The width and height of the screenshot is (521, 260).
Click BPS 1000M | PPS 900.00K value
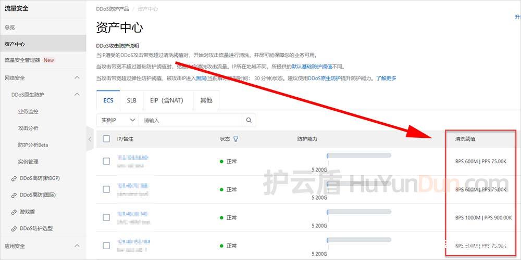click(483, 217)
